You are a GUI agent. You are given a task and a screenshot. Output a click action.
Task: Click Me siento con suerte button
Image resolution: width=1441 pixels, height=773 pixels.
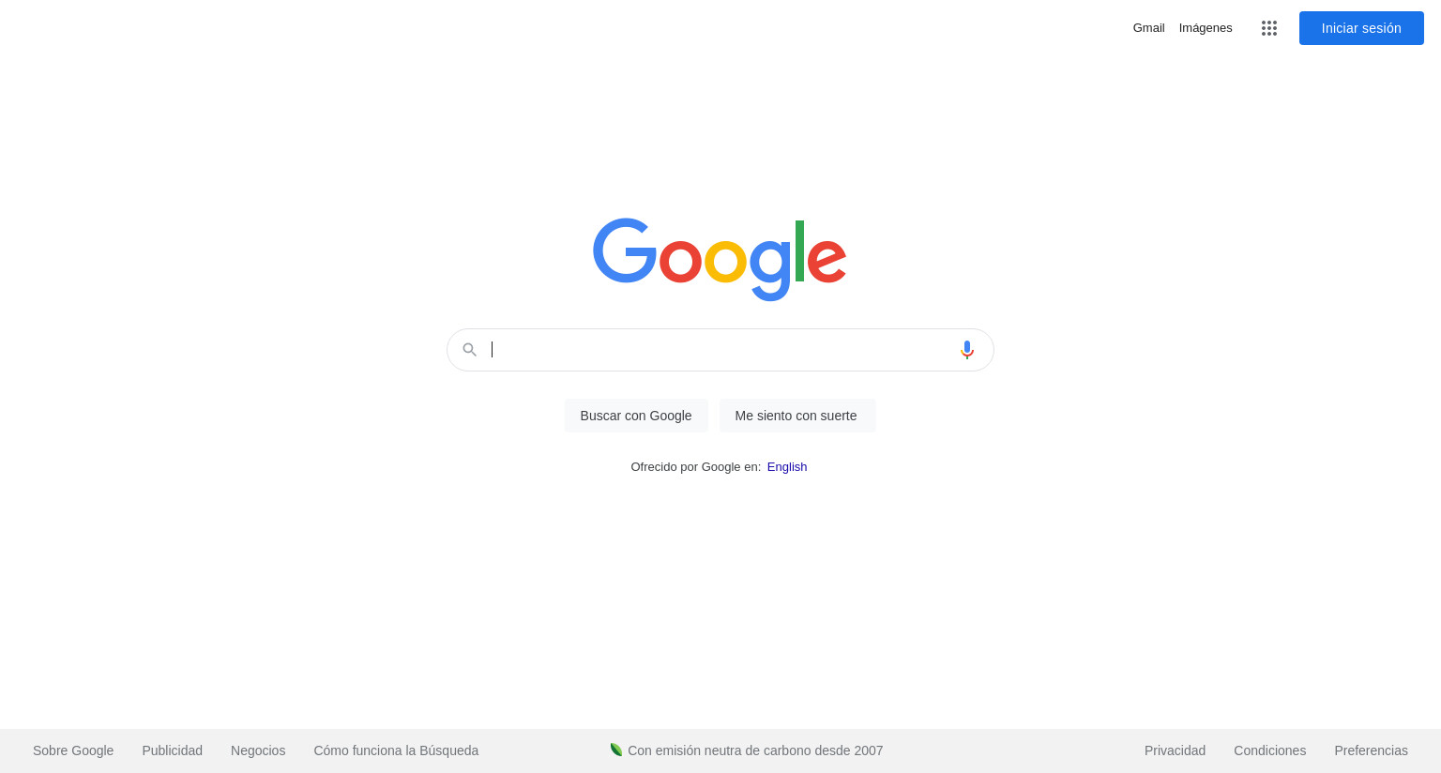tap(796, 416)
